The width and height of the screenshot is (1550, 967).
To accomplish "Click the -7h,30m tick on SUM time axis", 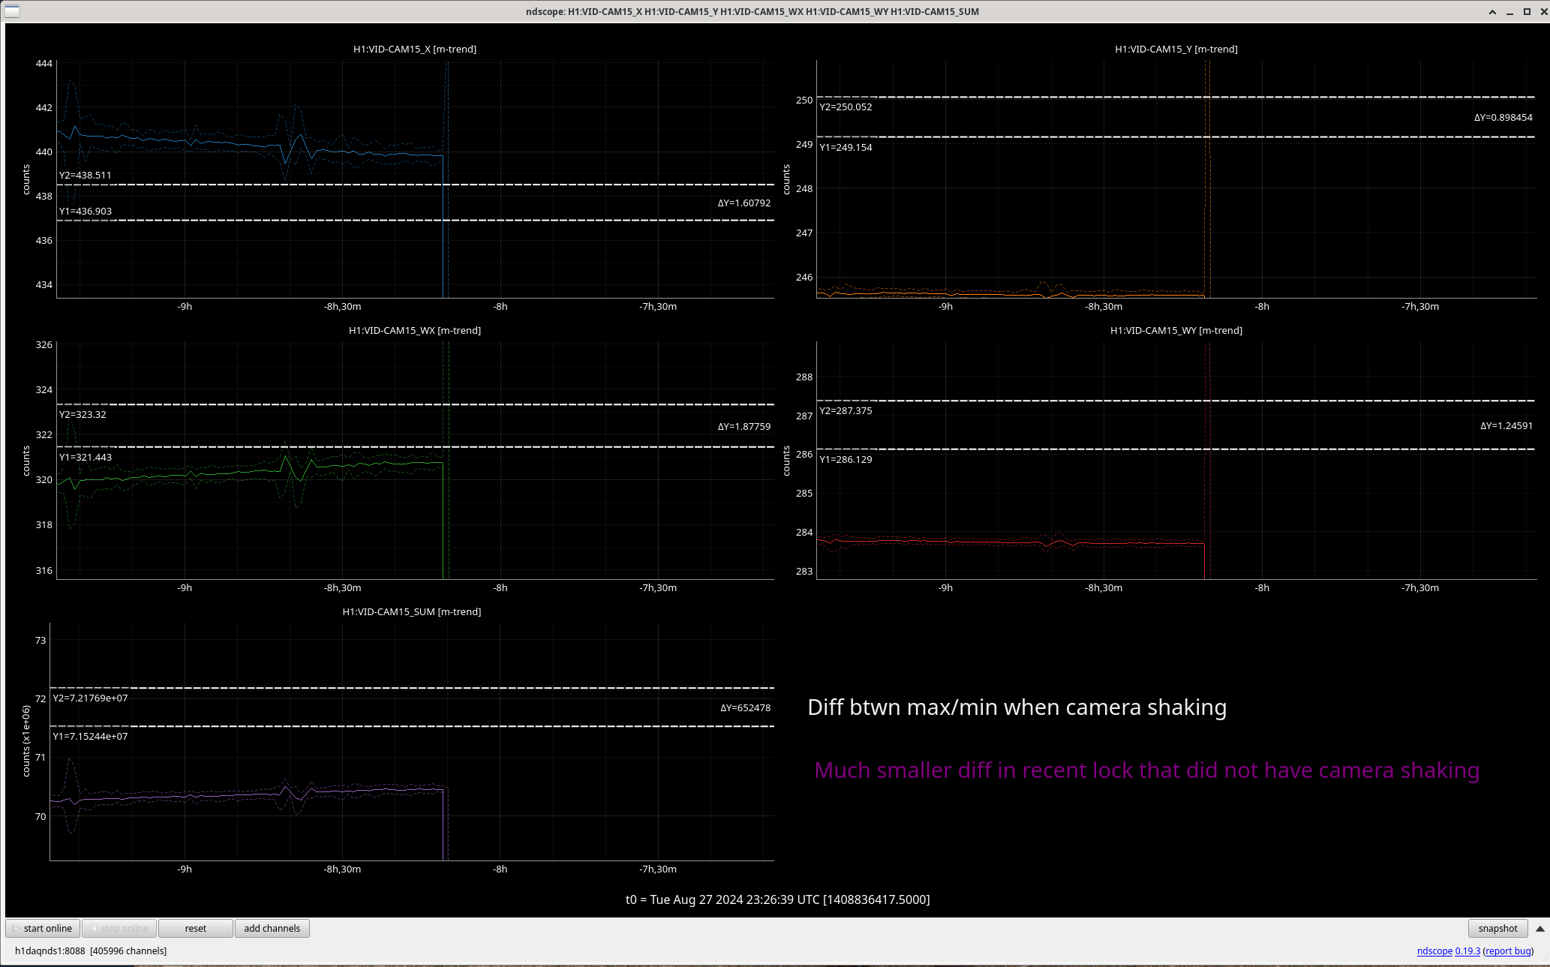I will tap(657, 869).
